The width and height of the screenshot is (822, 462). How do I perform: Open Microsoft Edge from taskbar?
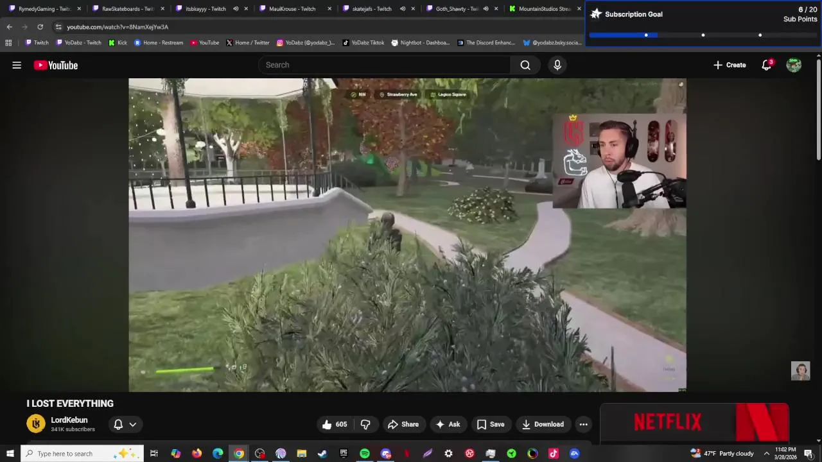(x=218, y=454)
